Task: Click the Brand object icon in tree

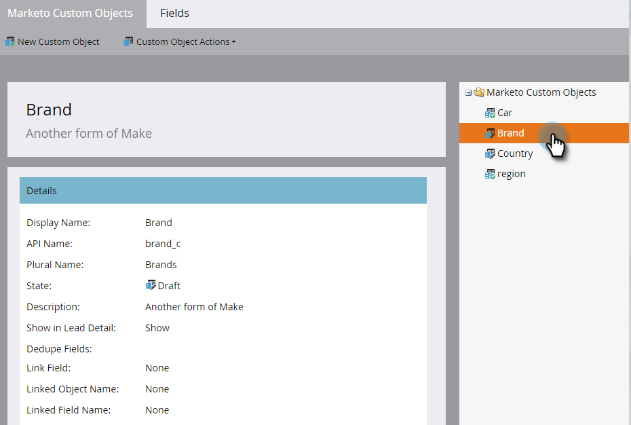Action: [490, 133]
